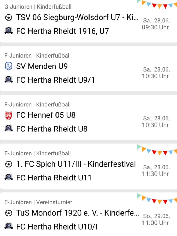
Task: Open TuS Mondorf 1920 e. V. entry
Action: point(78,213)
